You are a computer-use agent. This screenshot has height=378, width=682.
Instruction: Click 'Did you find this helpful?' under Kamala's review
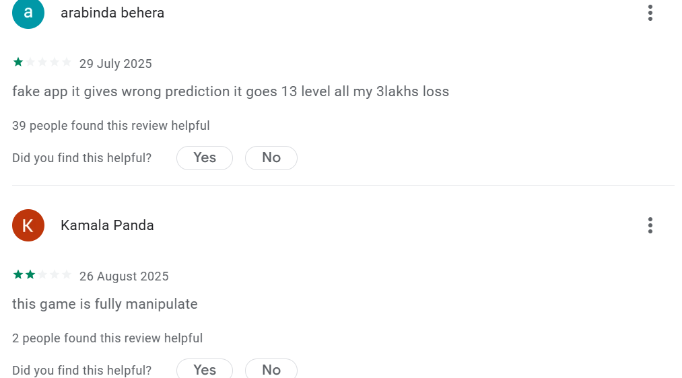82,370
